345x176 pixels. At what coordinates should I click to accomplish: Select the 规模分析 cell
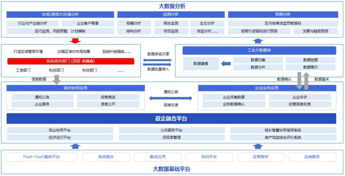(x=134, y=23)
